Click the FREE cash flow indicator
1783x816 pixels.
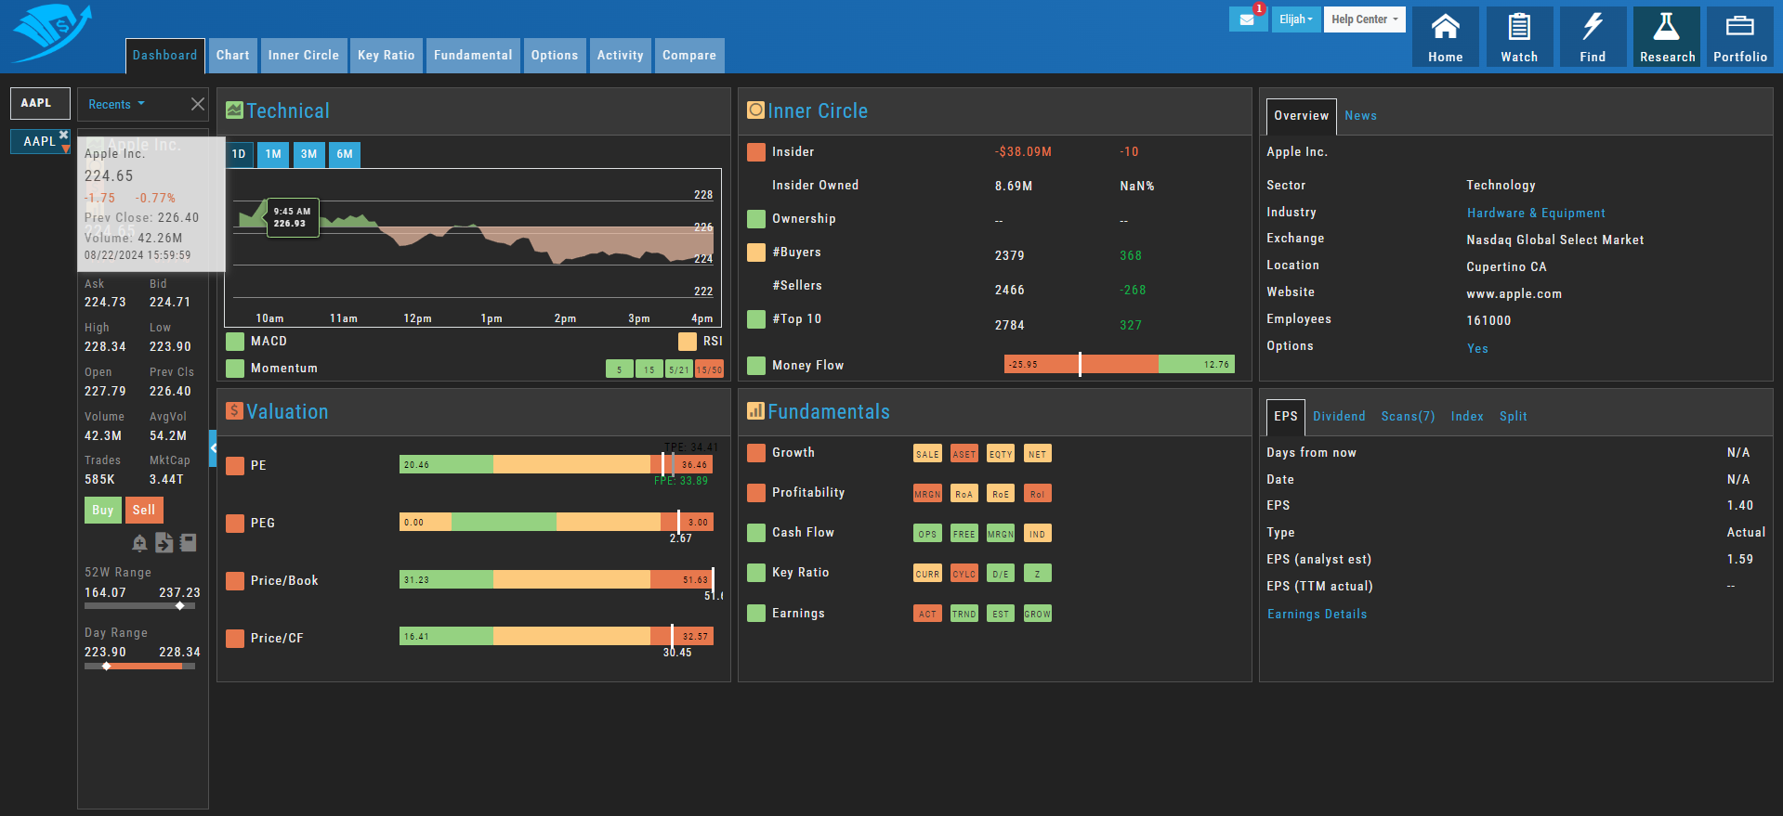[964, 534]
